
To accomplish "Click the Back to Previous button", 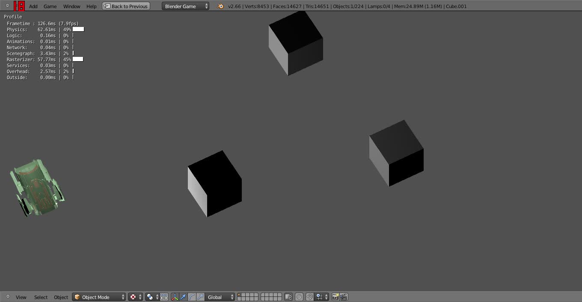I will pos(126,6).
